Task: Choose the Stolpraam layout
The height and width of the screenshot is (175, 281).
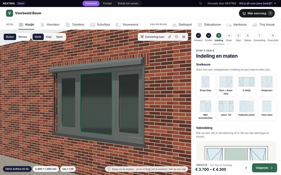Action: [x=267, y=85]
